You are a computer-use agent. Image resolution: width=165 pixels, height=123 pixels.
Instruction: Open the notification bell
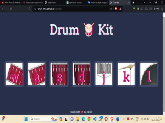[x=162, y=119]
